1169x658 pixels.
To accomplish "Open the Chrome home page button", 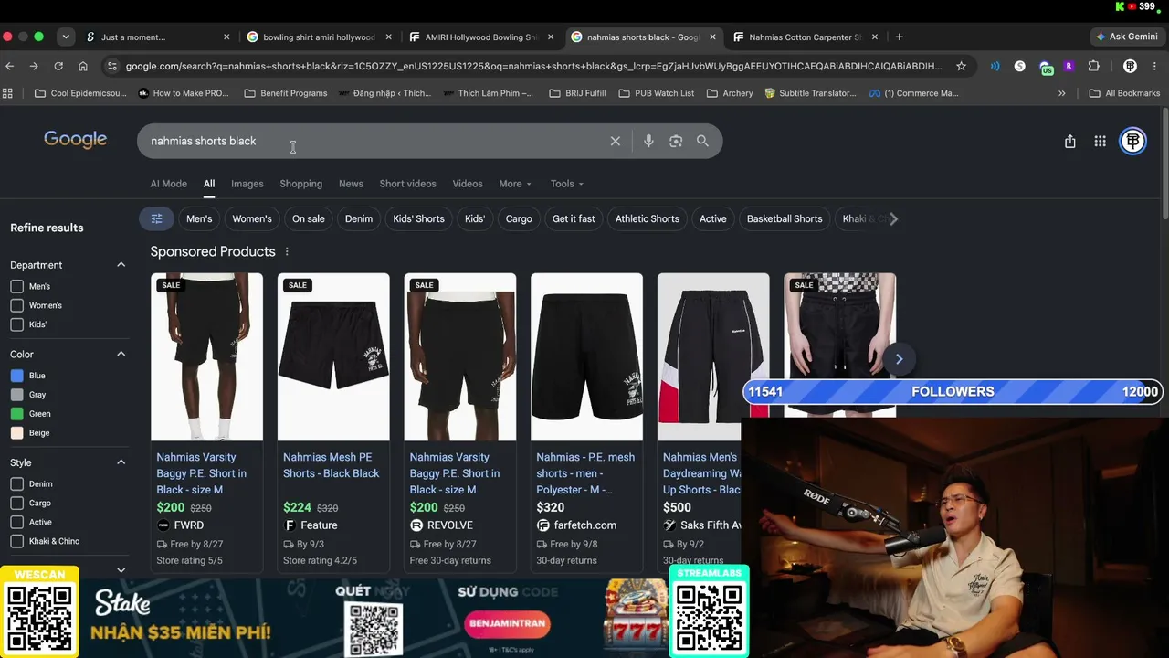I will coord(83,66).
